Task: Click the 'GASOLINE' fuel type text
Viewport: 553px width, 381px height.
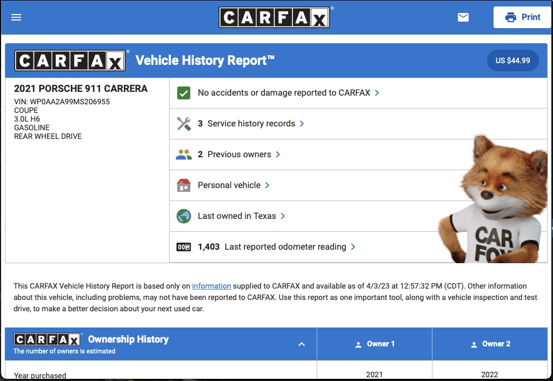Action: (32, 128)
